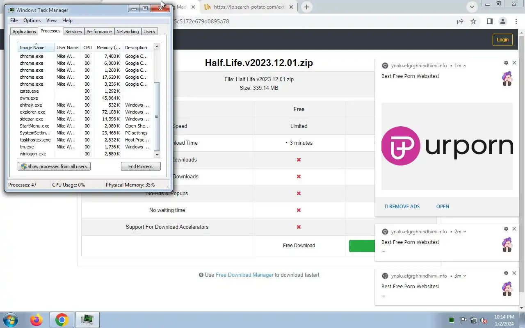525x328 pixels.
Task: Click Show processes from all users
Action: (x=54, y=166)
